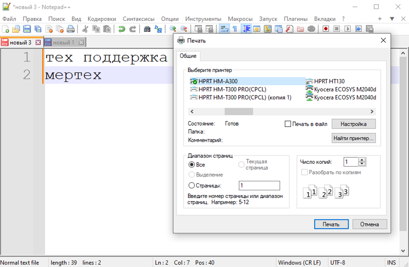The image size is (409, 267).
Task: Click the printer list left scroll arrow
Action: tap(192, 112)
